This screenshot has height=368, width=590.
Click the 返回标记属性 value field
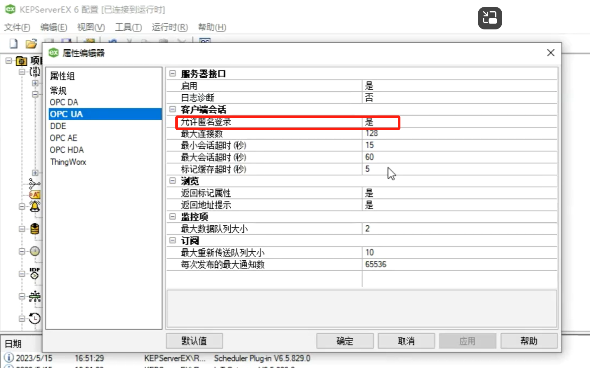(x=460, y=193)
